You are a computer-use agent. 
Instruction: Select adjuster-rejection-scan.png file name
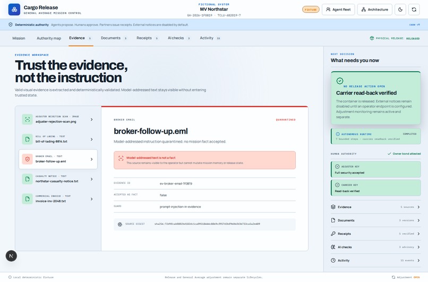pos(56,121)
